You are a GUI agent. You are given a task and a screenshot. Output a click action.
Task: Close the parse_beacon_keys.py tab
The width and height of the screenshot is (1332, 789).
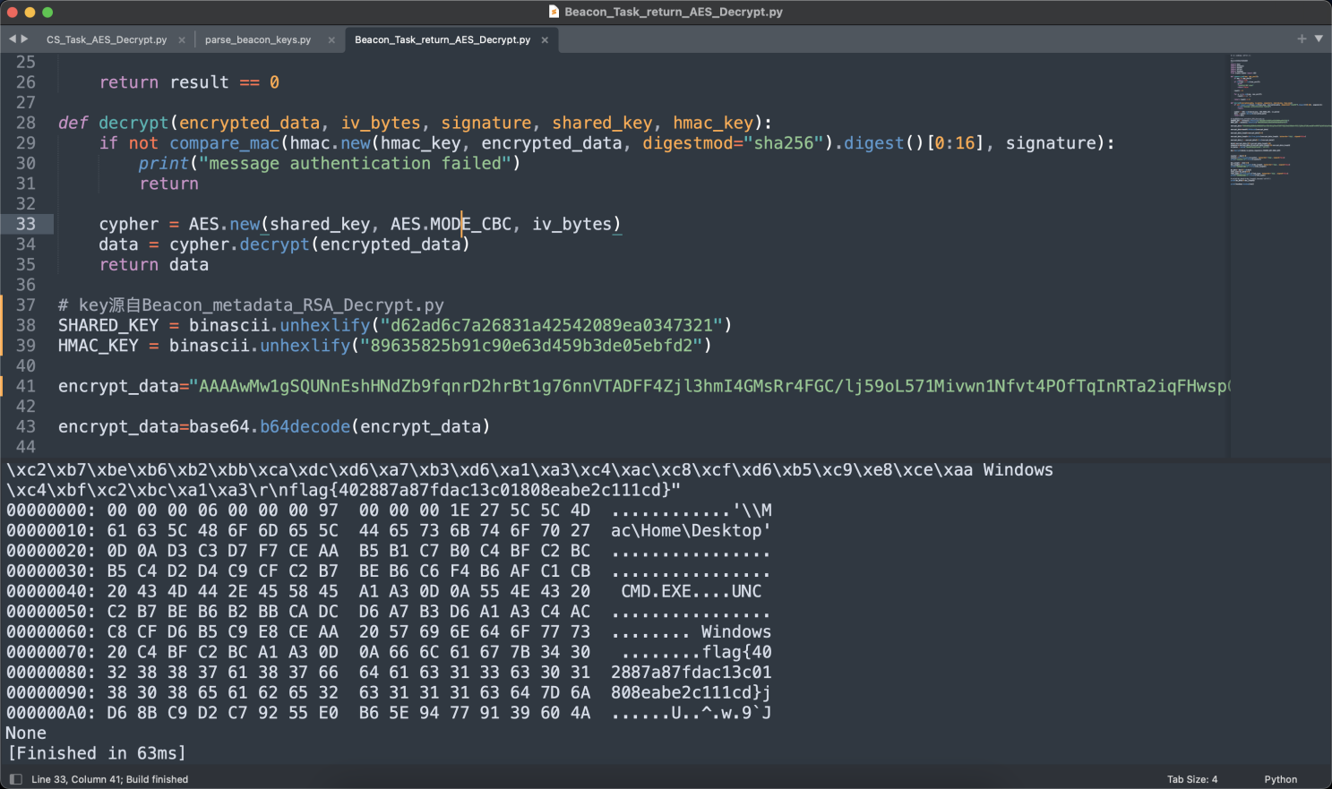[331, 39]
